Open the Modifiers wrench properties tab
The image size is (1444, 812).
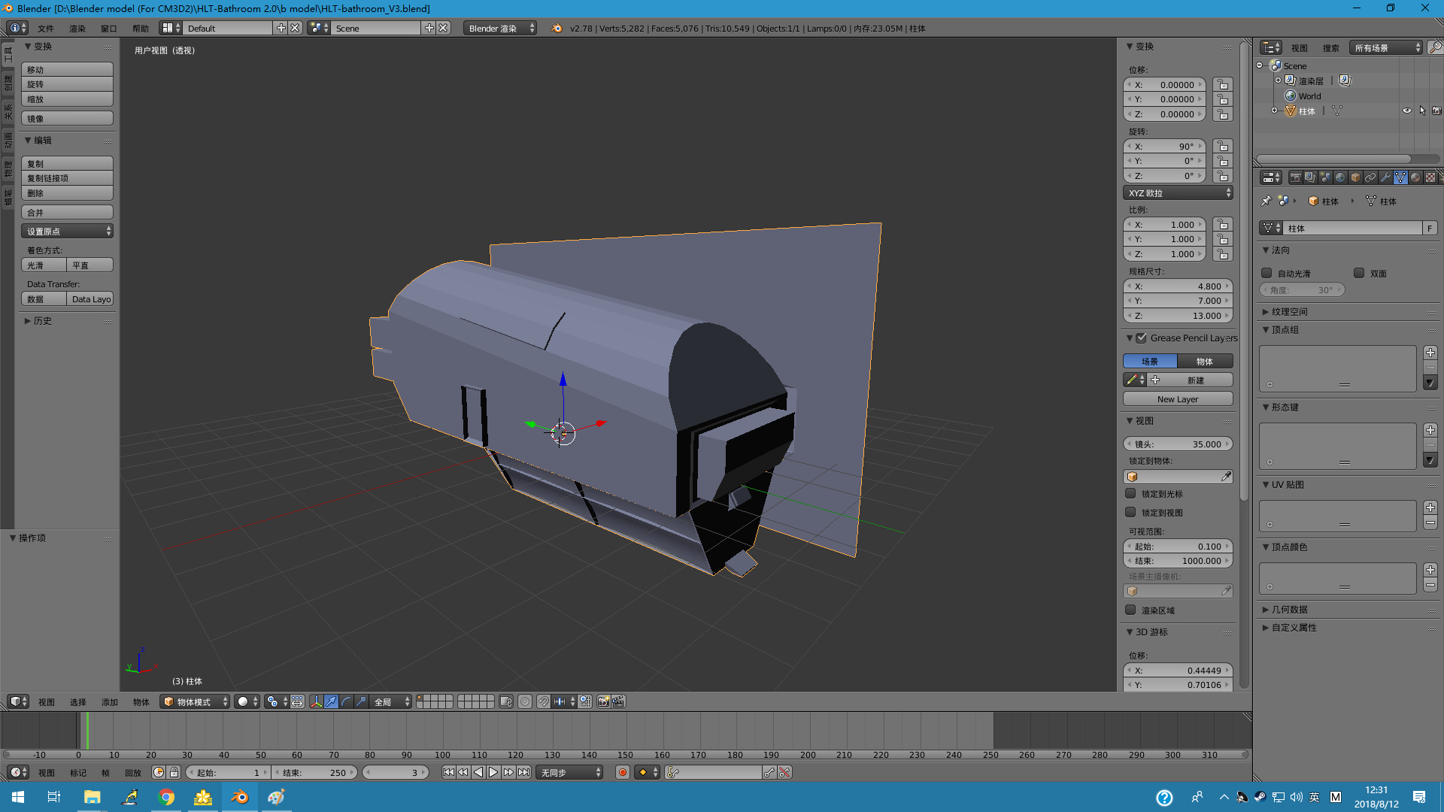tap(1385, 177)
